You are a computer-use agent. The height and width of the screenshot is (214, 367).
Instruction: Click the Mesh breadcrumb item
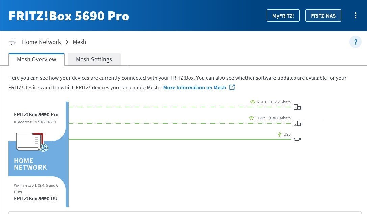point(79,42)
